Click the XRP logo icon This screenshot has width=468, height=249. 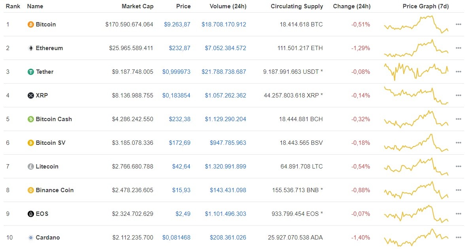[30, 95]
